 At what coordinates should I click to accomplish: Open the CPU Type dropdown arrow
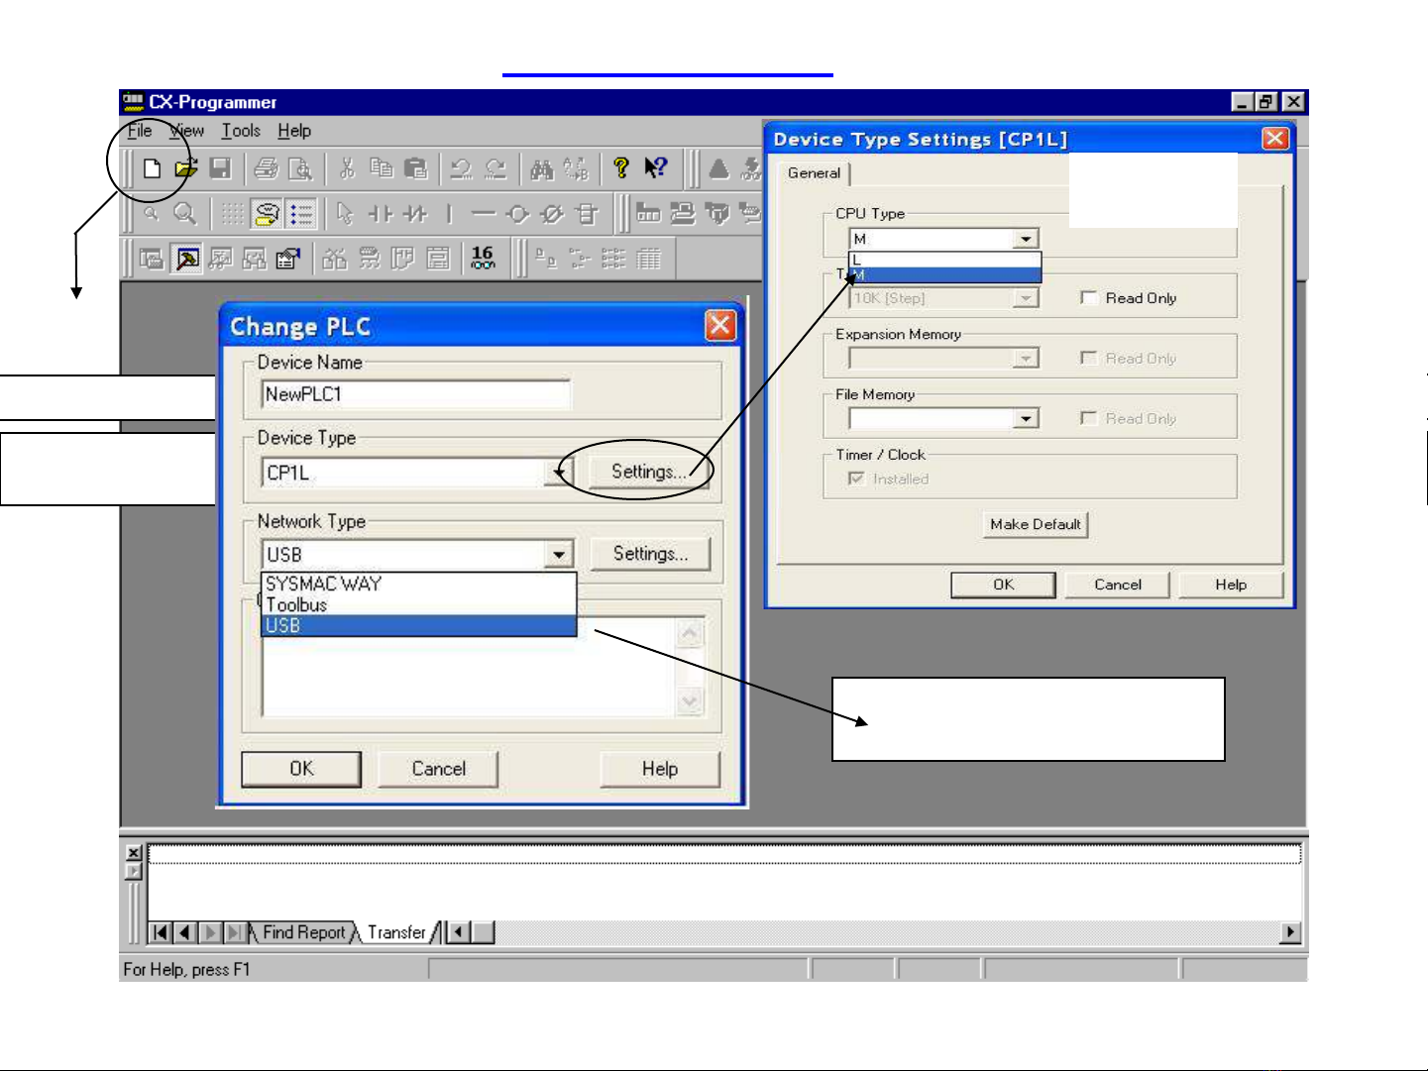coord(1026,239)
